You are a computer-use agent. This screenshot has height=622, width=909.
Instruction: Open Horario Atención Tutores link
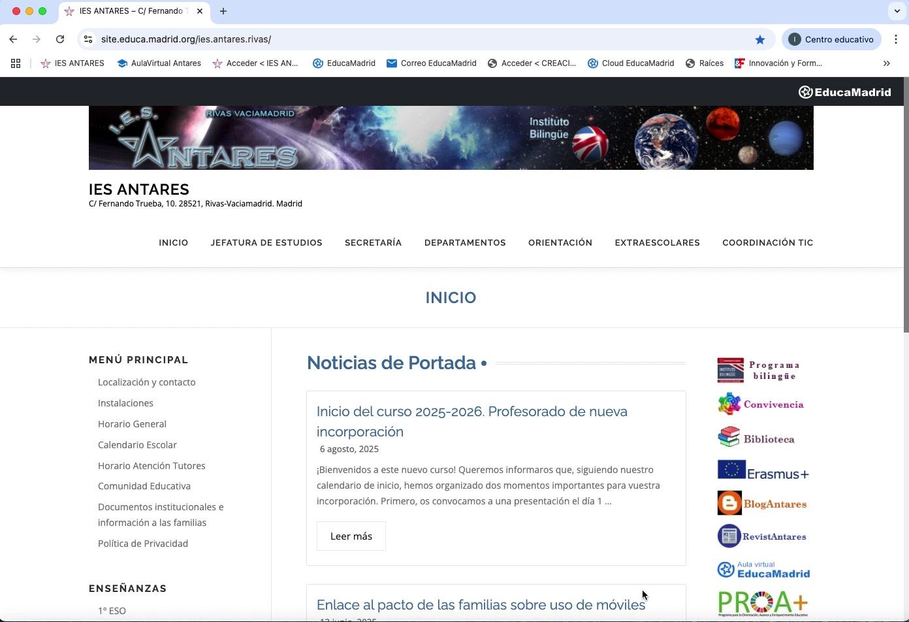click(151, 466)
